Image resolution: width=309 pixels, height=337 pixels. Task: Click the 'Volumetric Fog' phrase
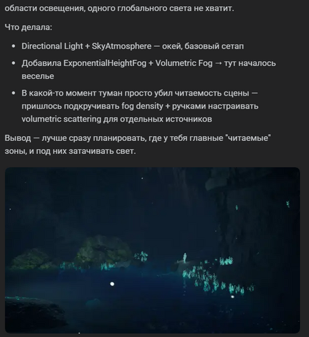[x=184, y=63]
